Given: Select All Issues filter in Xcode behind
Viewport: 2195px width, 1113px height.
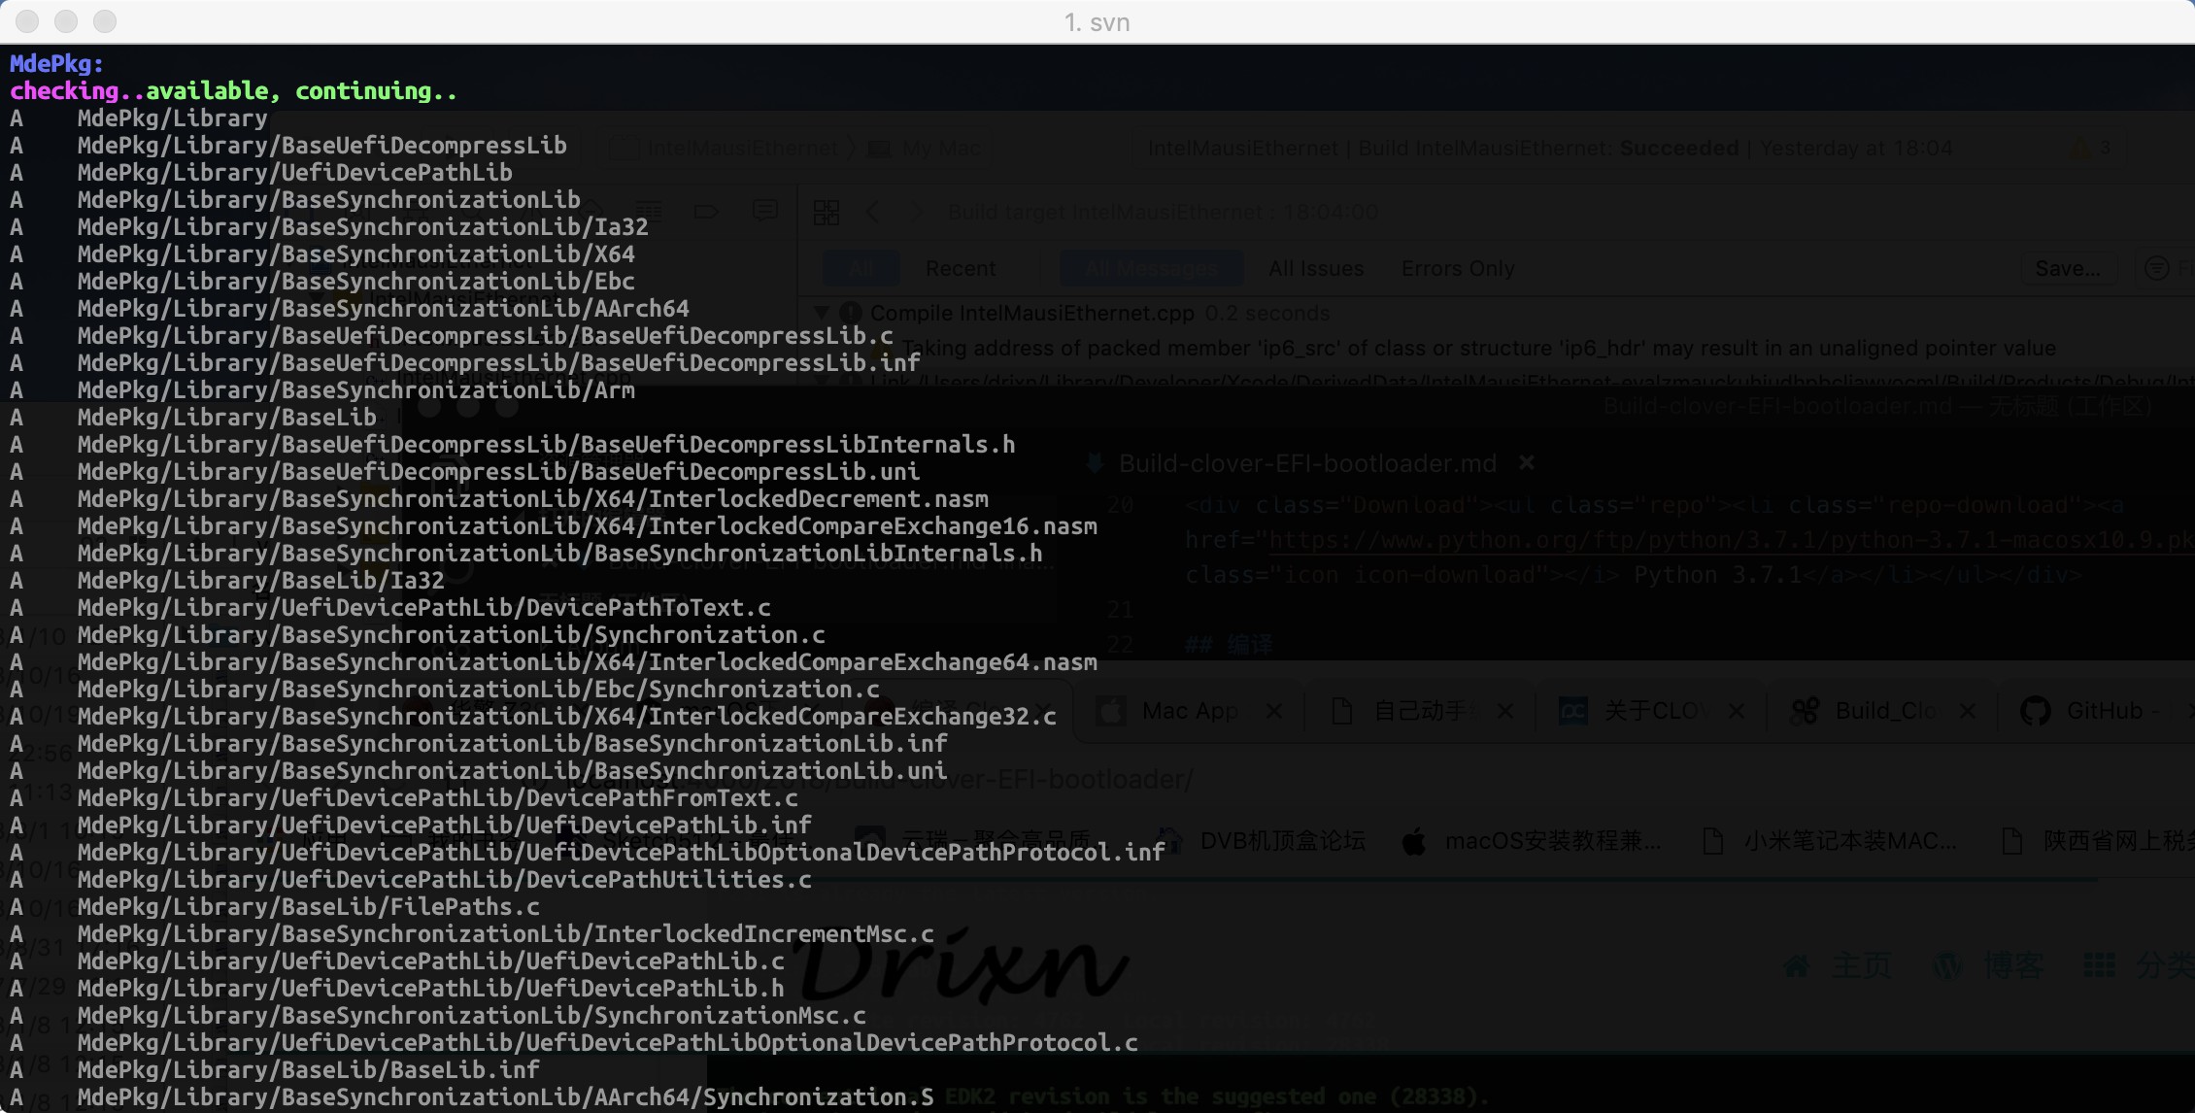Looking at the screenshot, I should 1316,268.
